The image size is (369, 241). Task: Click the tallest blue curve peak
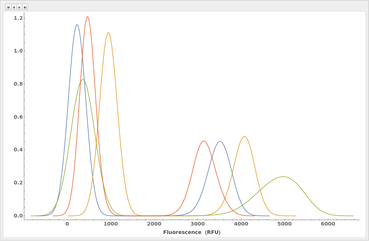pos(77,25)
